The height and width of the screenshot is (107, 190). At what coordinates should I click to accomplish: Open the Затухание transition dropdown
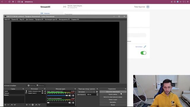coord(86,92)
